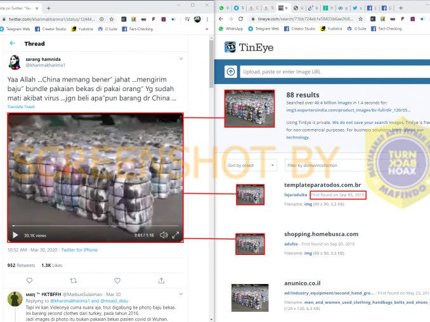Reply to the tweet using the comment icon

click(x=29, y=280)
